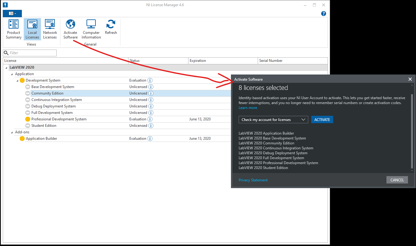416x246 pixels.
Task: Click gray status icon of Base Development System
Action: pos(28,87)
